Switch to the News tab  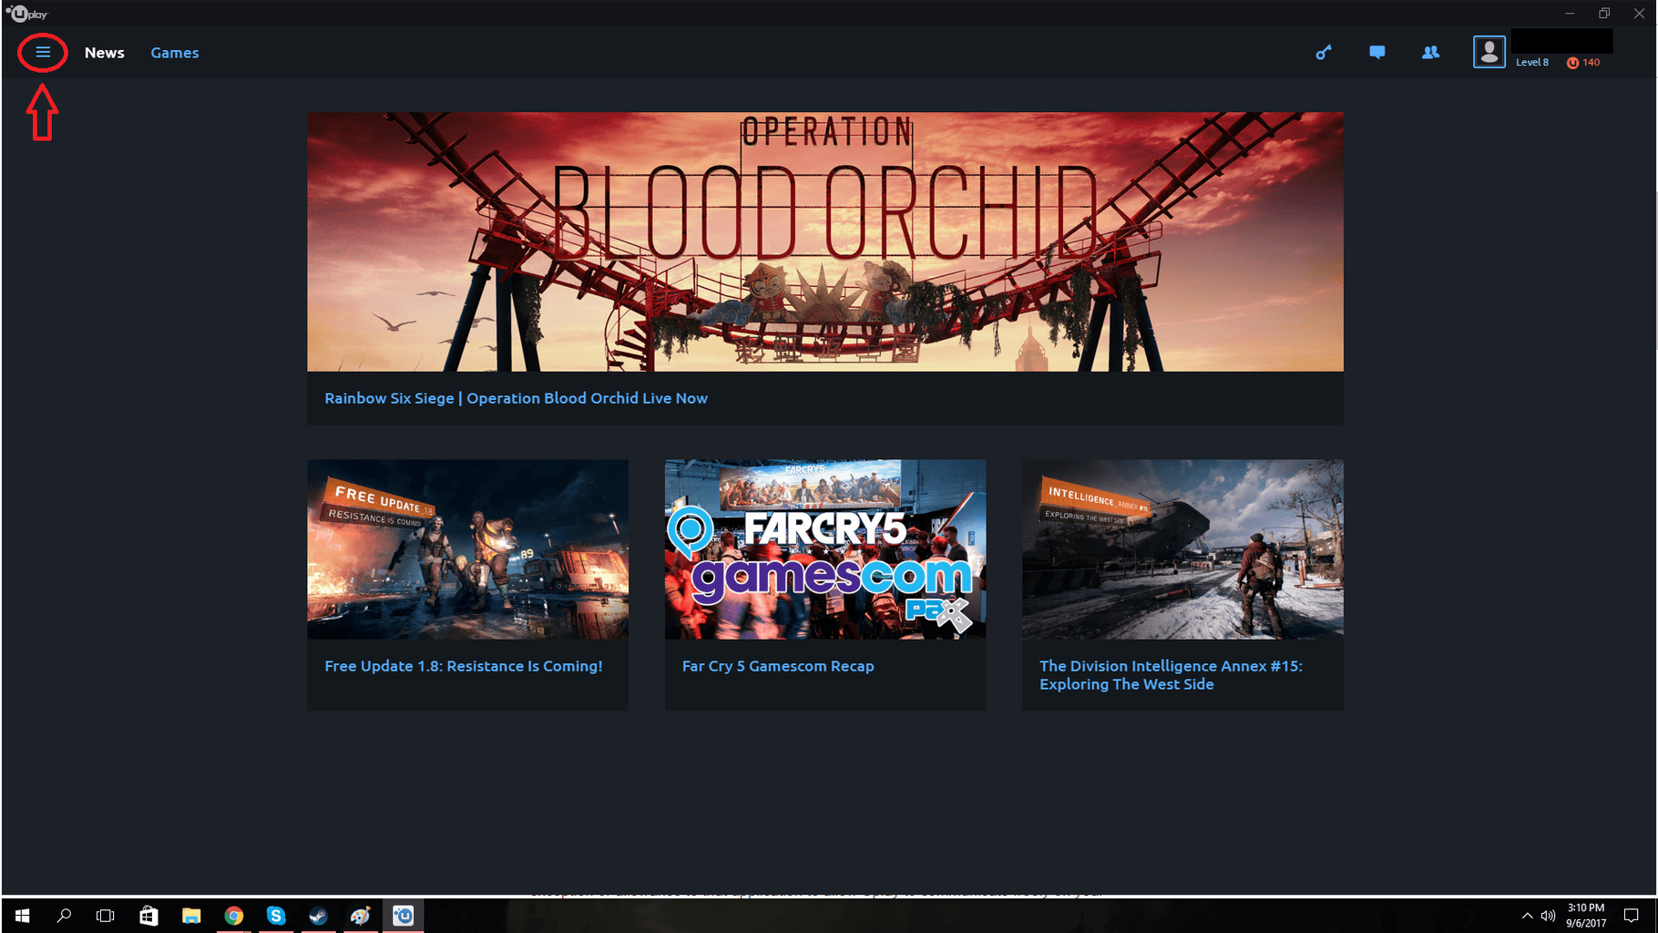(105, 53)
